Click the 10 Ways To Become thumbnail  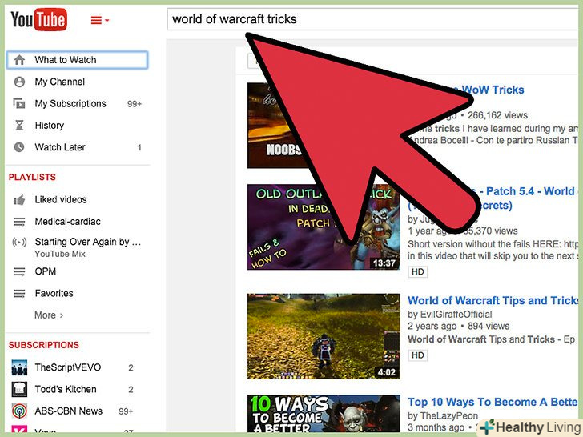tap(324, 414)
